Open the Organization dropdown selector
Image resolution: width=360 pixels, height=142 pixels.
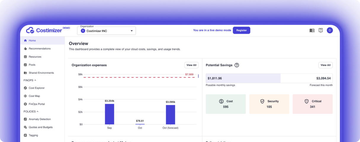tap(107, 31)
